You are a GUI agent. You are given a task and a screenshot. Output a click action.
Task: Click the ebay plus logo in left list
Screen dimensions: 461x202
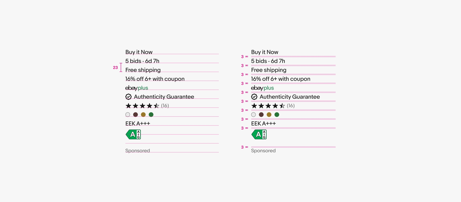[x=137, y=88]
